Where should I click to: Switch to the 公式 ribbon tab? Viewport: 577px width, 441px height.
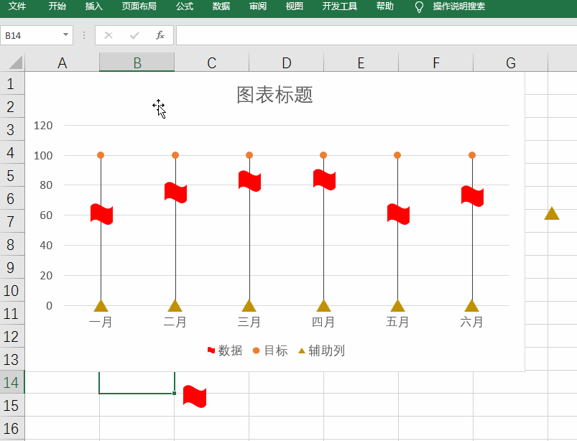(x=185, y=6)
